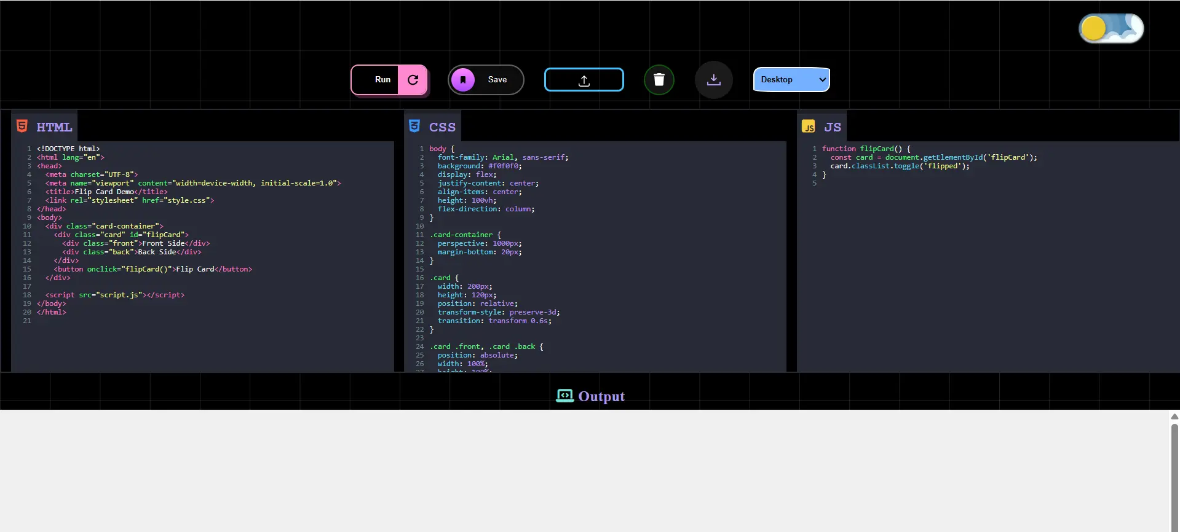Click the Save button label
The height and width of the screenshot is (532, 1180).
click(x=497, y=80)
